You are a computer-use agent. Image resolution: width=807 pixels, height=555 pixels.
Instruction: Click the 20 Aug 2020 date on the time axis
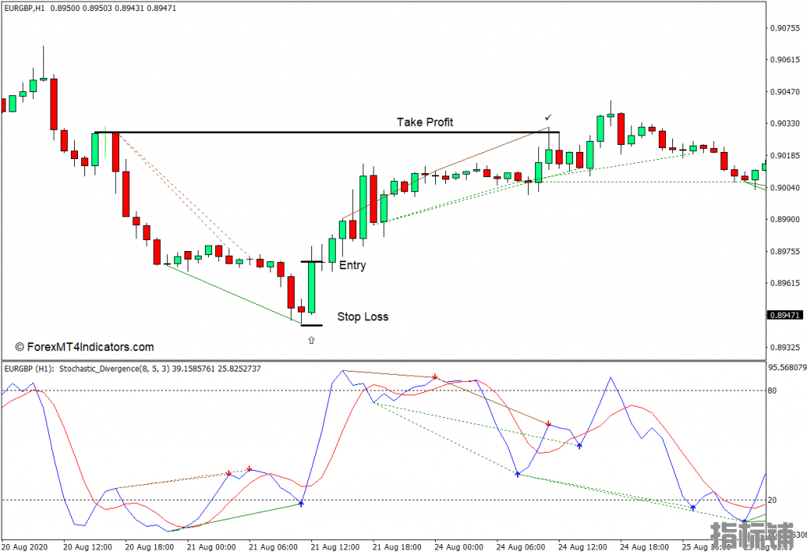click(25, 546)
